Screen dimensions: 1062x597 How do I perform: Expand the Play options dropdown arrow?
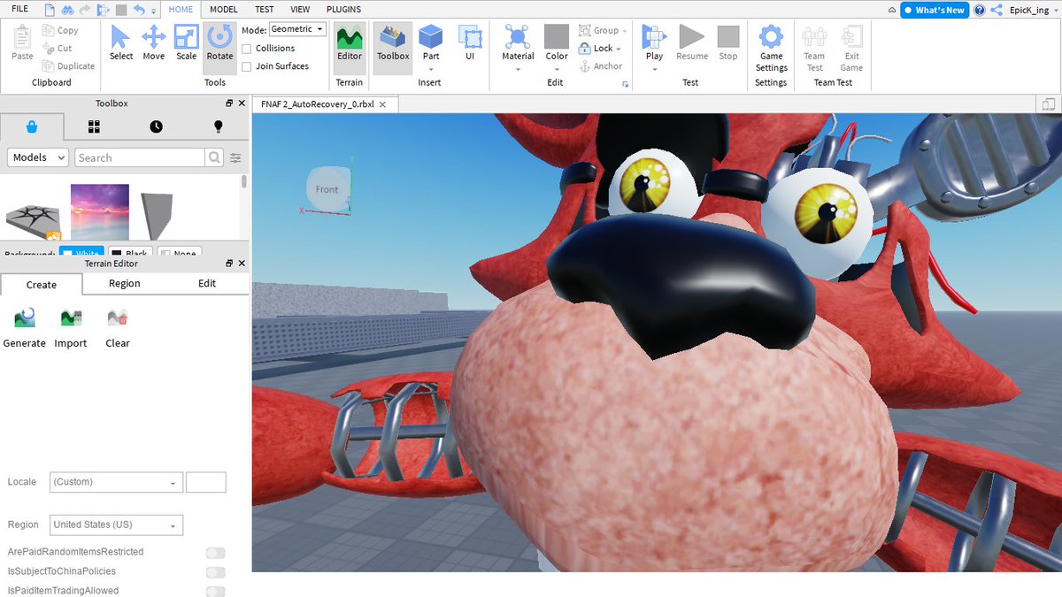tap(654, 69)
